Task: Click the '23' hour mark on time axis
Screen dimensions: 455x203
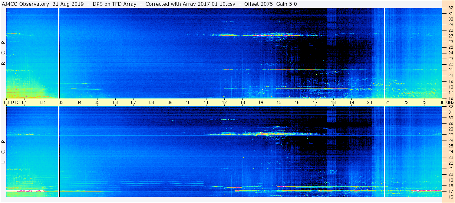Action: click(x=424, y=102)
